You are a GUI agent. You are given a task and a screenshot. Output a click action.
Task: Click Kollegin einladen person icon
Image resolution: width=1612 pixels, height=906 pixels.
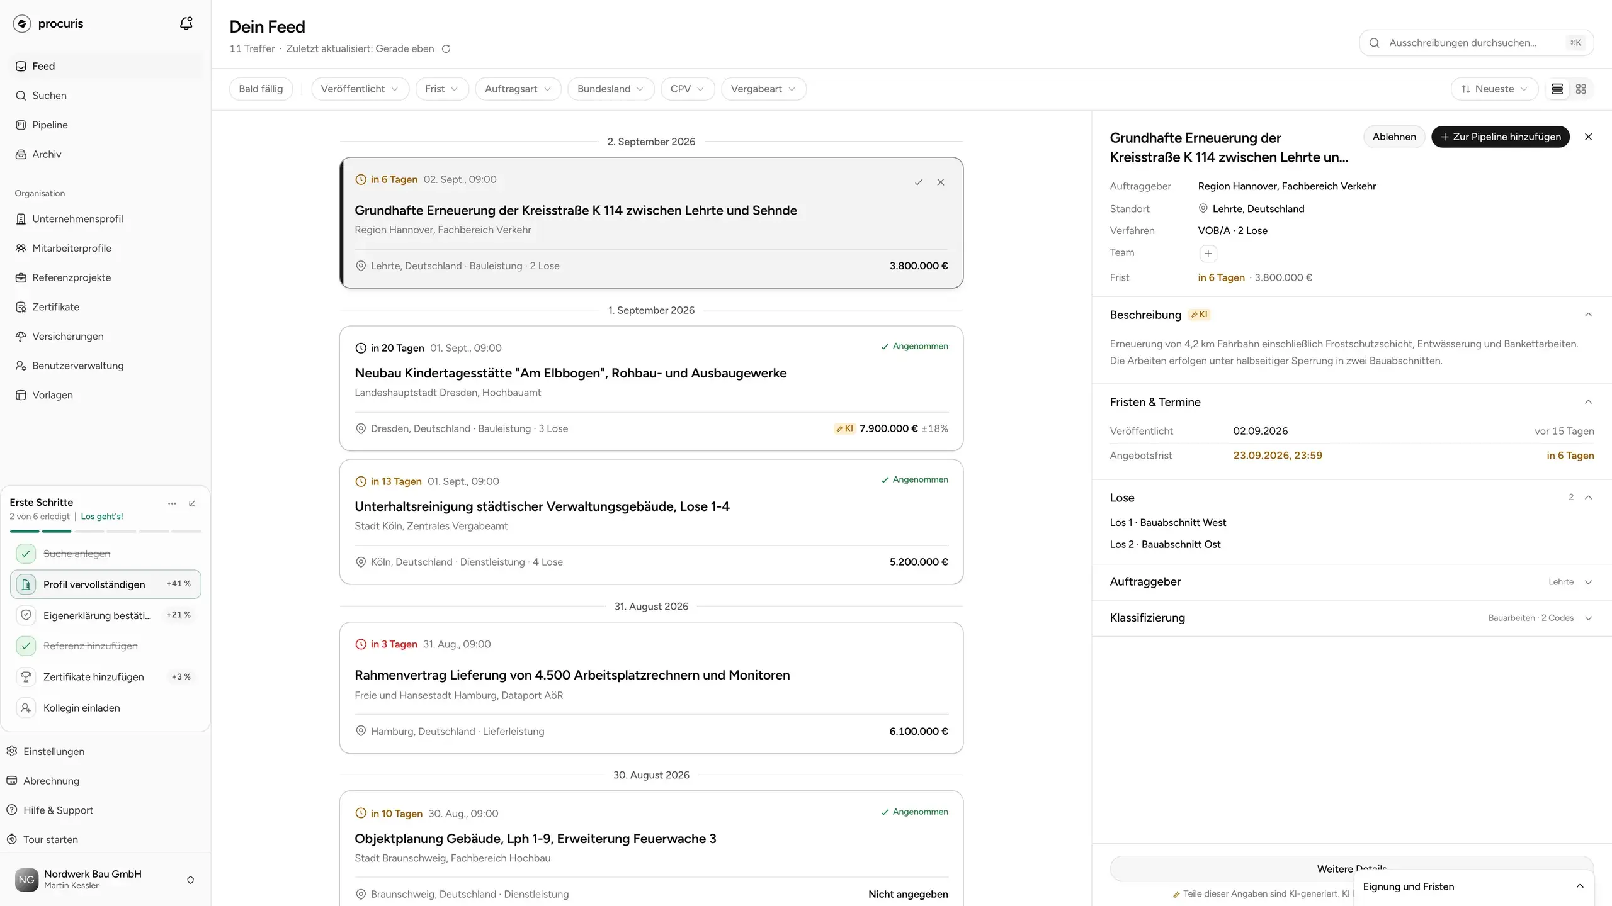coord(26,708)
